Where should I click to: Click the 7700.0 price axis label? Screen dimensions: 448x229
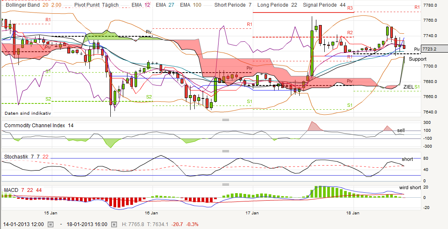(430, 66)
